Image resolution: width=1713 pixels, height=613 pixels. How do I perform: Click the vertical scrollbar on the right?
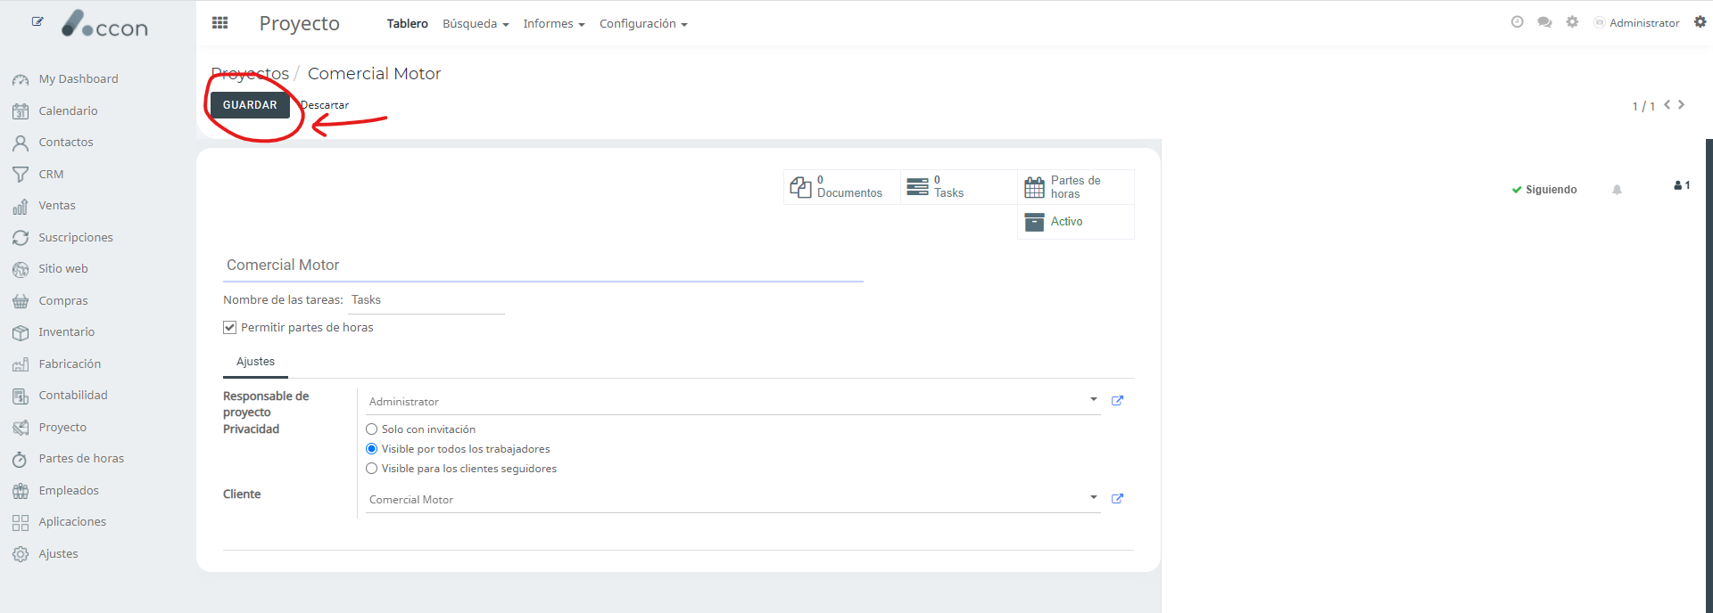[x=1709, y=375]
